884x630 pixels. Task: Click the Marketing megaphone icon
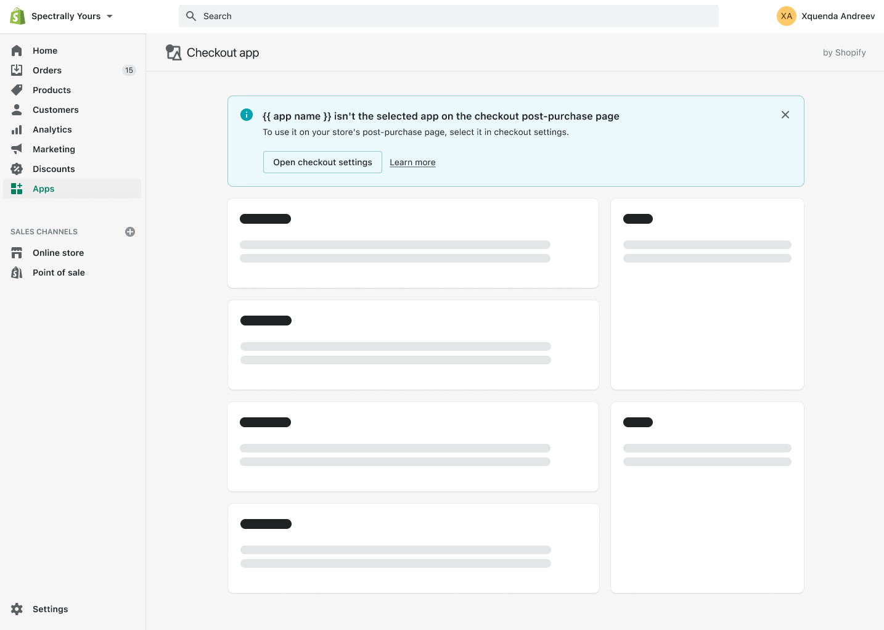click(x=17, y=149)
